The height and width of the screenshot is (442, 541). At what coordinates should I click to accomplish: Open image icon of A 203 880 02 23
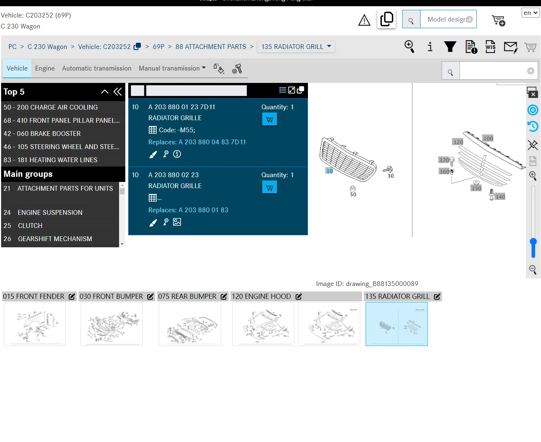[x=177, y=222]
